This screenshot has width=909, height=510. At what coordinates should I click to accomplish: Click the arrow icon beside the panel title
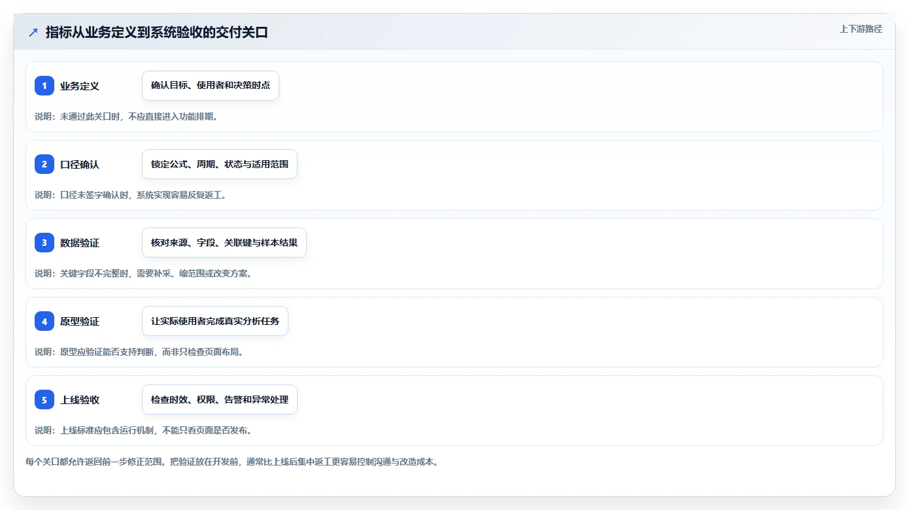[33, 33]
